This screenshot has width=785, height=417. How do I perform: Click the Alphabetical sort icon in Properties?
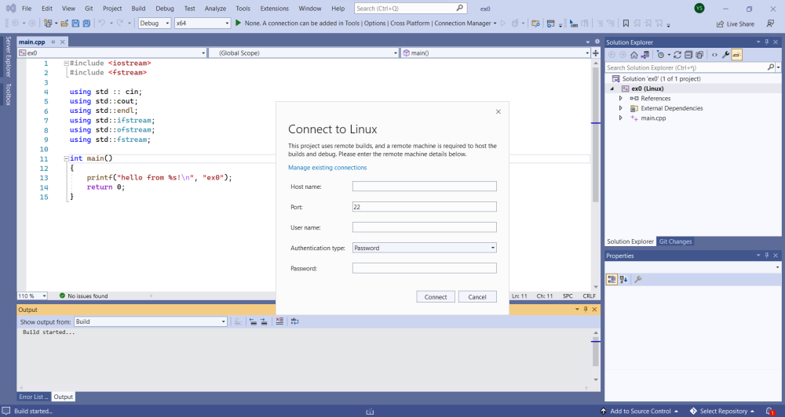pos(623,280)
